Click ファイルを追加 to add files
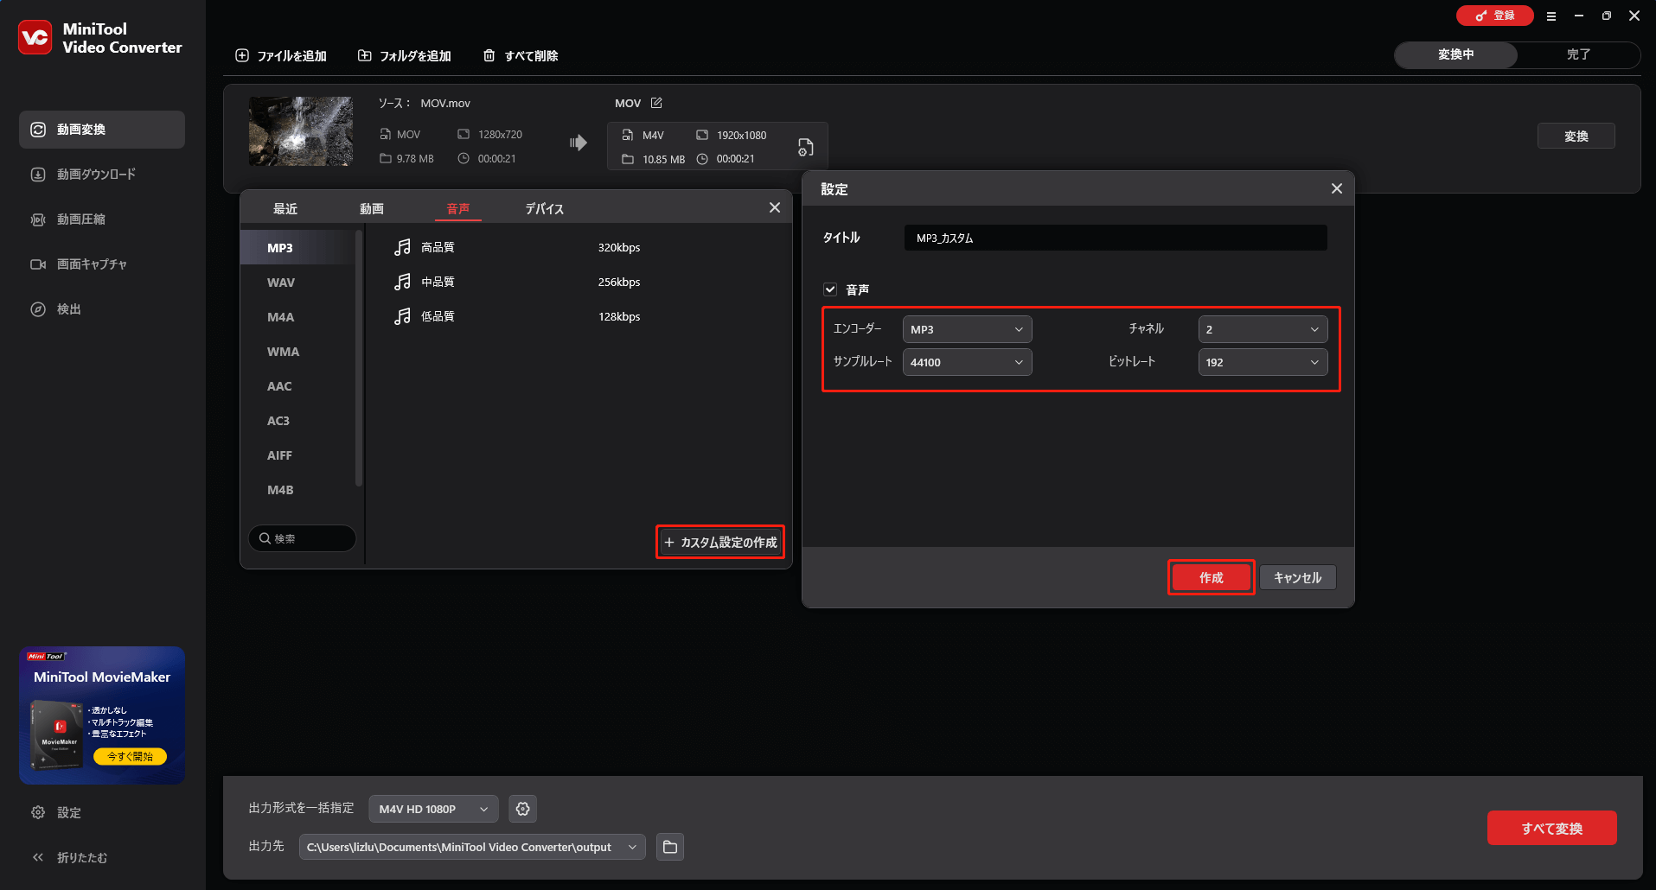 tap(281, 56)
